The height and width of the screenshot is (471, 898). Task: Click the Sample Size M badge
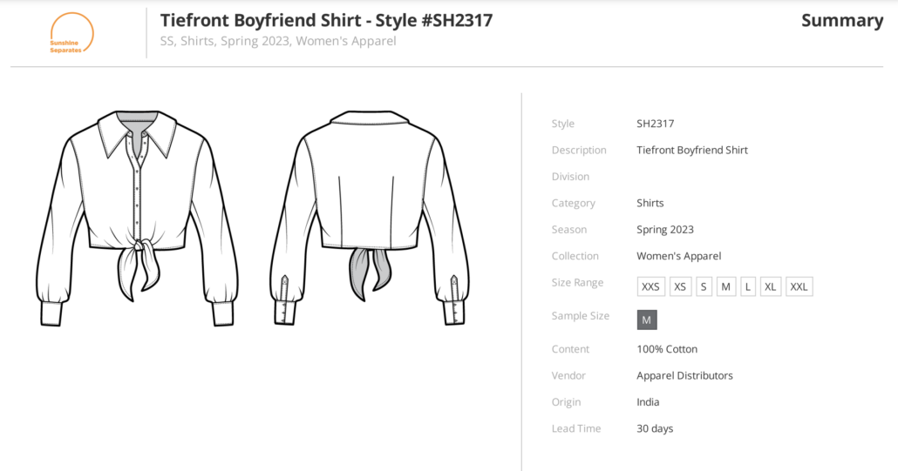click(x=647, y=320)
